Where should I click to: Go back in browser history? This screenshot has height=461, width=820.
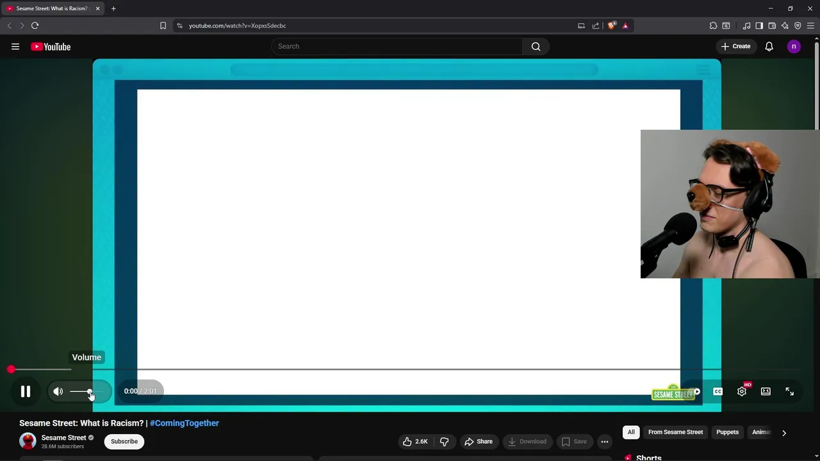click(x=9, y=26)
